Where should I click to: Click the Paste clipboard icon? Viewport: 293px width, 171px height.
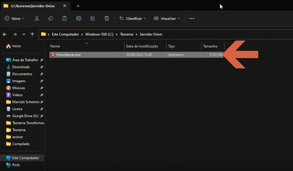(x=65, y=18)
